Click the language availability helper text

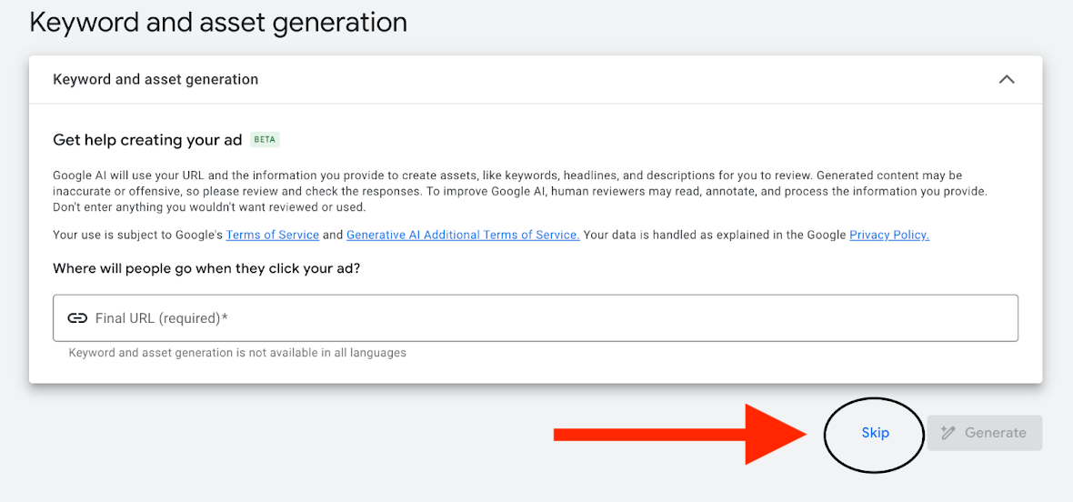click(x=237, y=353)
